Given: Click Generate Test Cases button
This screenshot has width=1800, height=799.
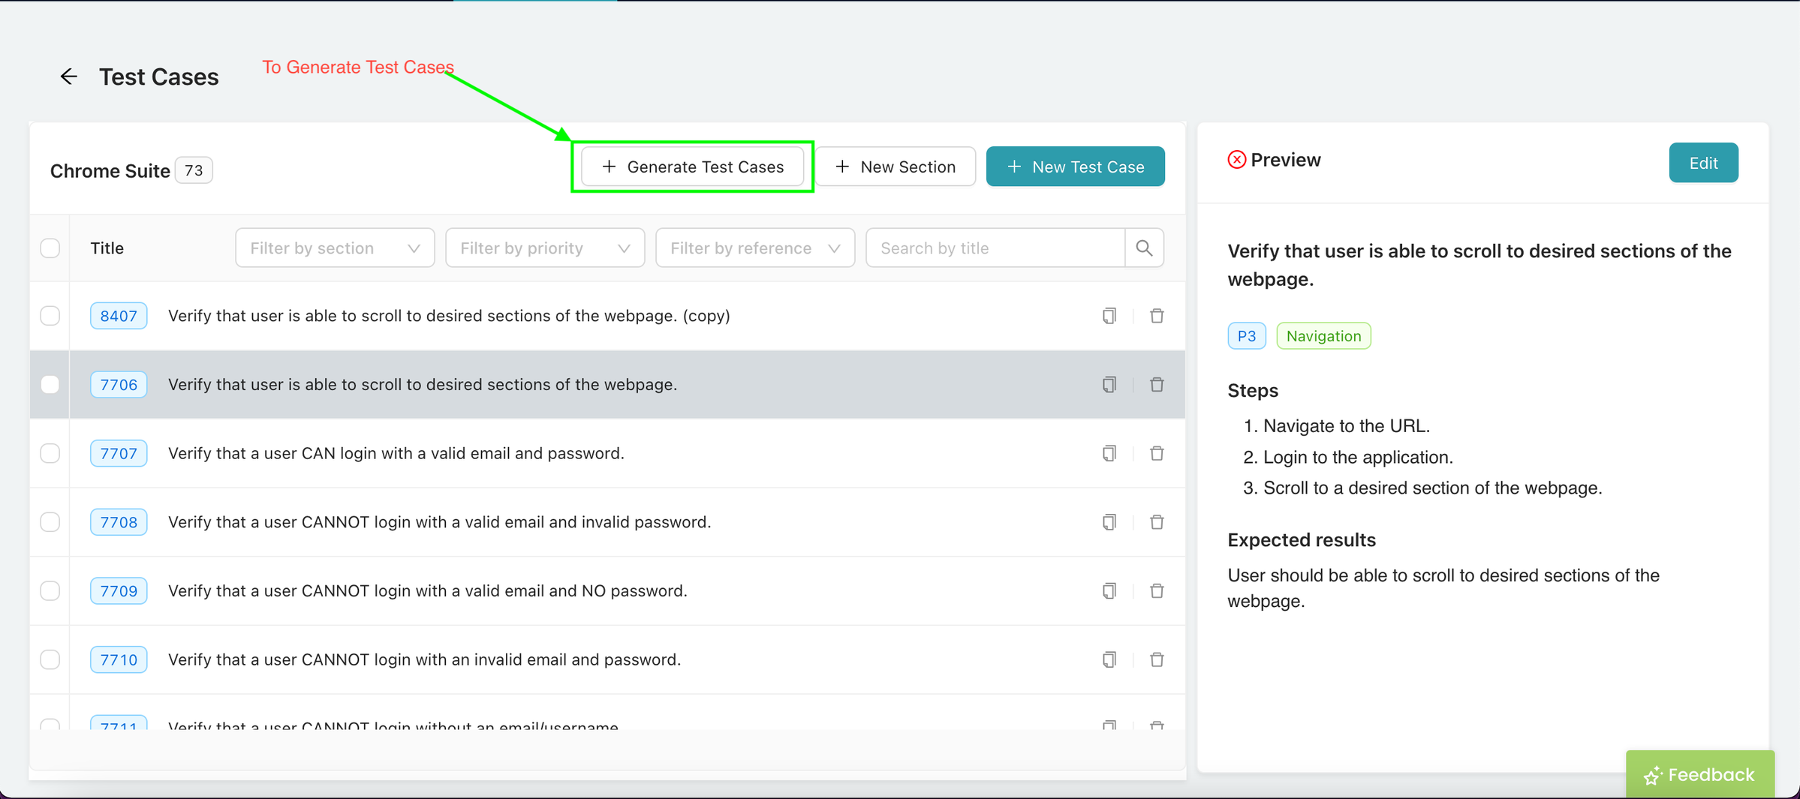Looking at the screenshot, I should point(692,167).
